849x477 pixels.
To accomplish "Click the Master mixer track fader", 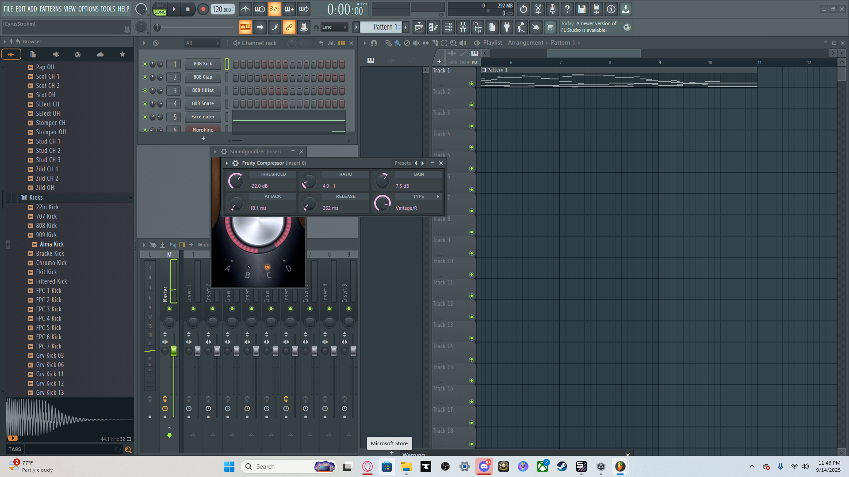I will tap(174, 351).
